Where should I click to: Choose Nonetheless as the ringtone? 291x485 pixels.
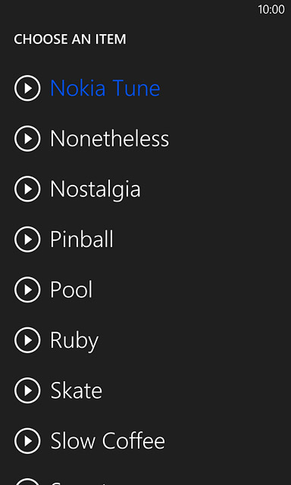coord(109,139)
